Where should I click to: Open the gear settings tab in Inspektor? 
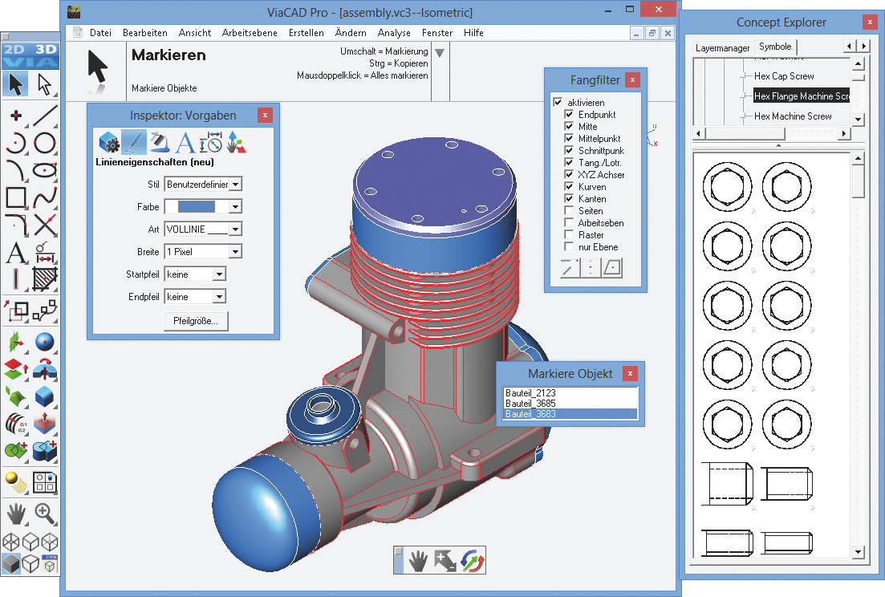click(109, 143)
